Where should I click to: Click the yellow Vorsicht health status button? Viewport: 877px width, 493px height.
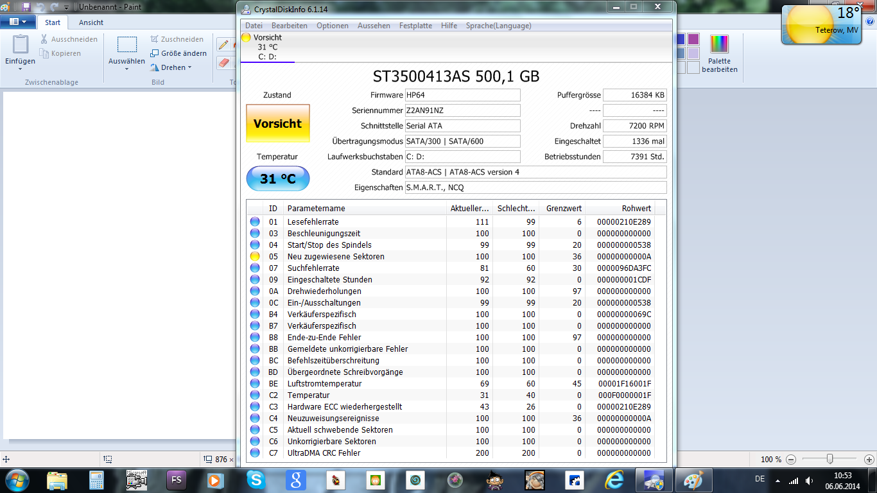278,123
